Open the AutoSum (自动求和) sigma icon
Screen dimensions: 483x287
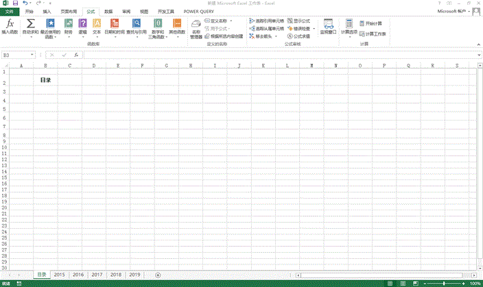point(30,24)
